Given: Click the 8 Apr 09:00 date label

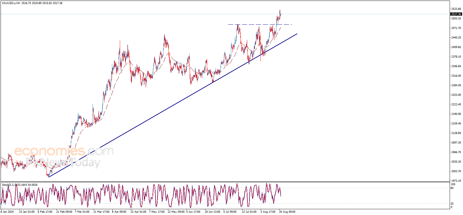Looking at the screenshot, I should [x=119, y=212].
